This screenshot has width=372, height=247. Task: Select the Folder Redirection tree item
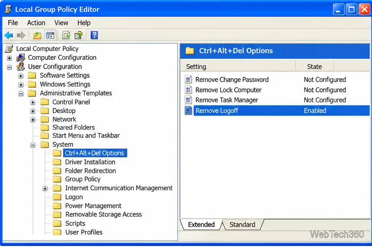point(91,171)
